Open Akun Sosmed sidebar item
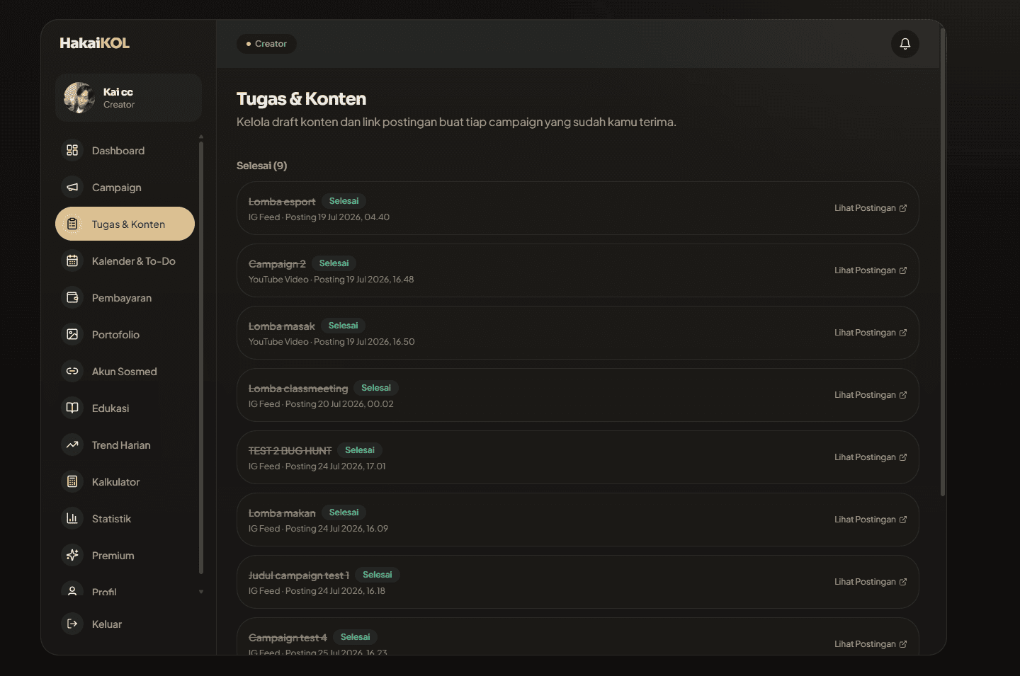Viewport: 1020px width, 676px height. point(125,371)
